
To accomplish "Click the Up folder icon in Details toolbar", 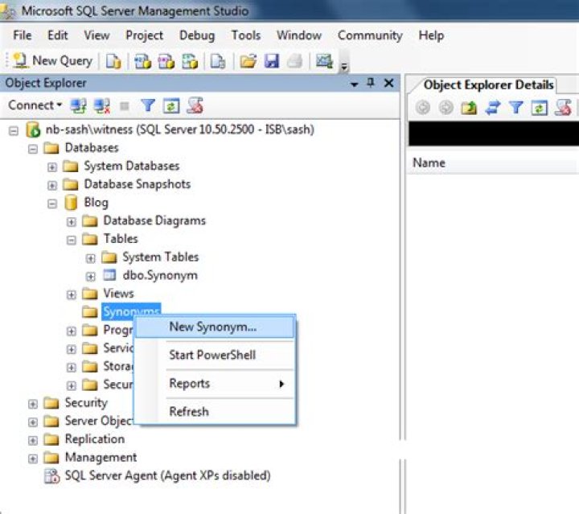I will click(x=469, y=108).
